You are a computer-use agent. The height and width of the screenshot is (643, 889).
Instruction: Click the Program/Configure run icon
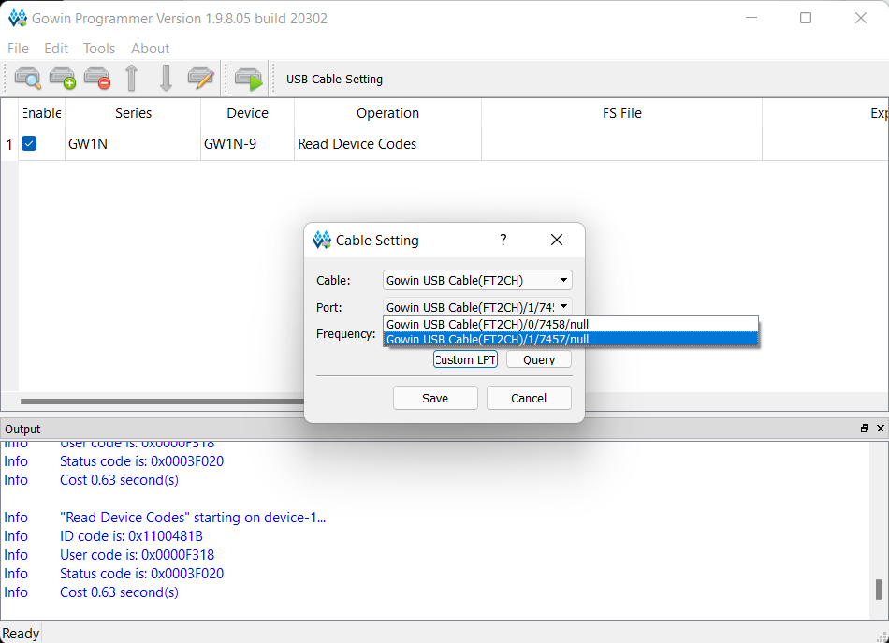[x=249, y=79]
